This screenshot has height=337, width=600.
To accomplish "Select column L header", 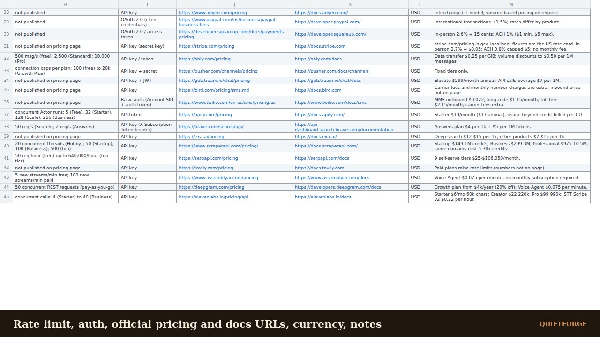I will [x=420, y=5].
